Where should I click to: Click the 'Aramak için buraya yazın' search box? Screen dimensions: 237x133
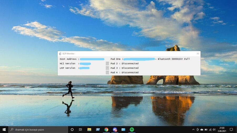pyautogui.click(x=38, y=130)
